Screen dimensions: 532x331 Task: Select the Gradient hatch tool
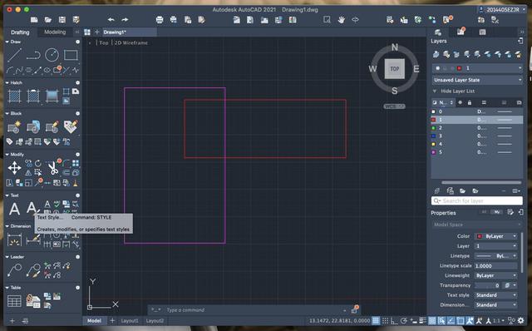pyautogui.click(x=52, y=96)
